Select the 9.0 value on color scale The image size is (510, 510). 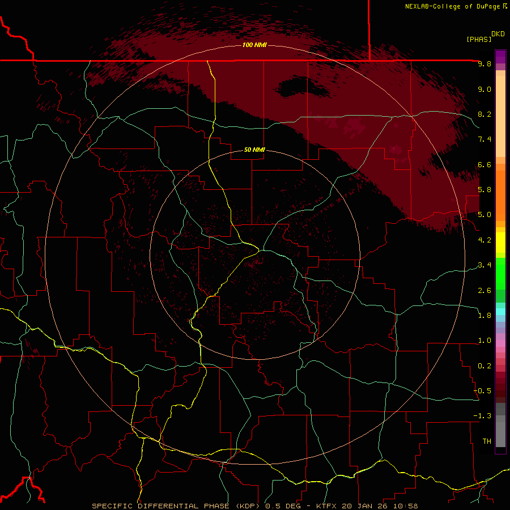[x=484, y=89]
